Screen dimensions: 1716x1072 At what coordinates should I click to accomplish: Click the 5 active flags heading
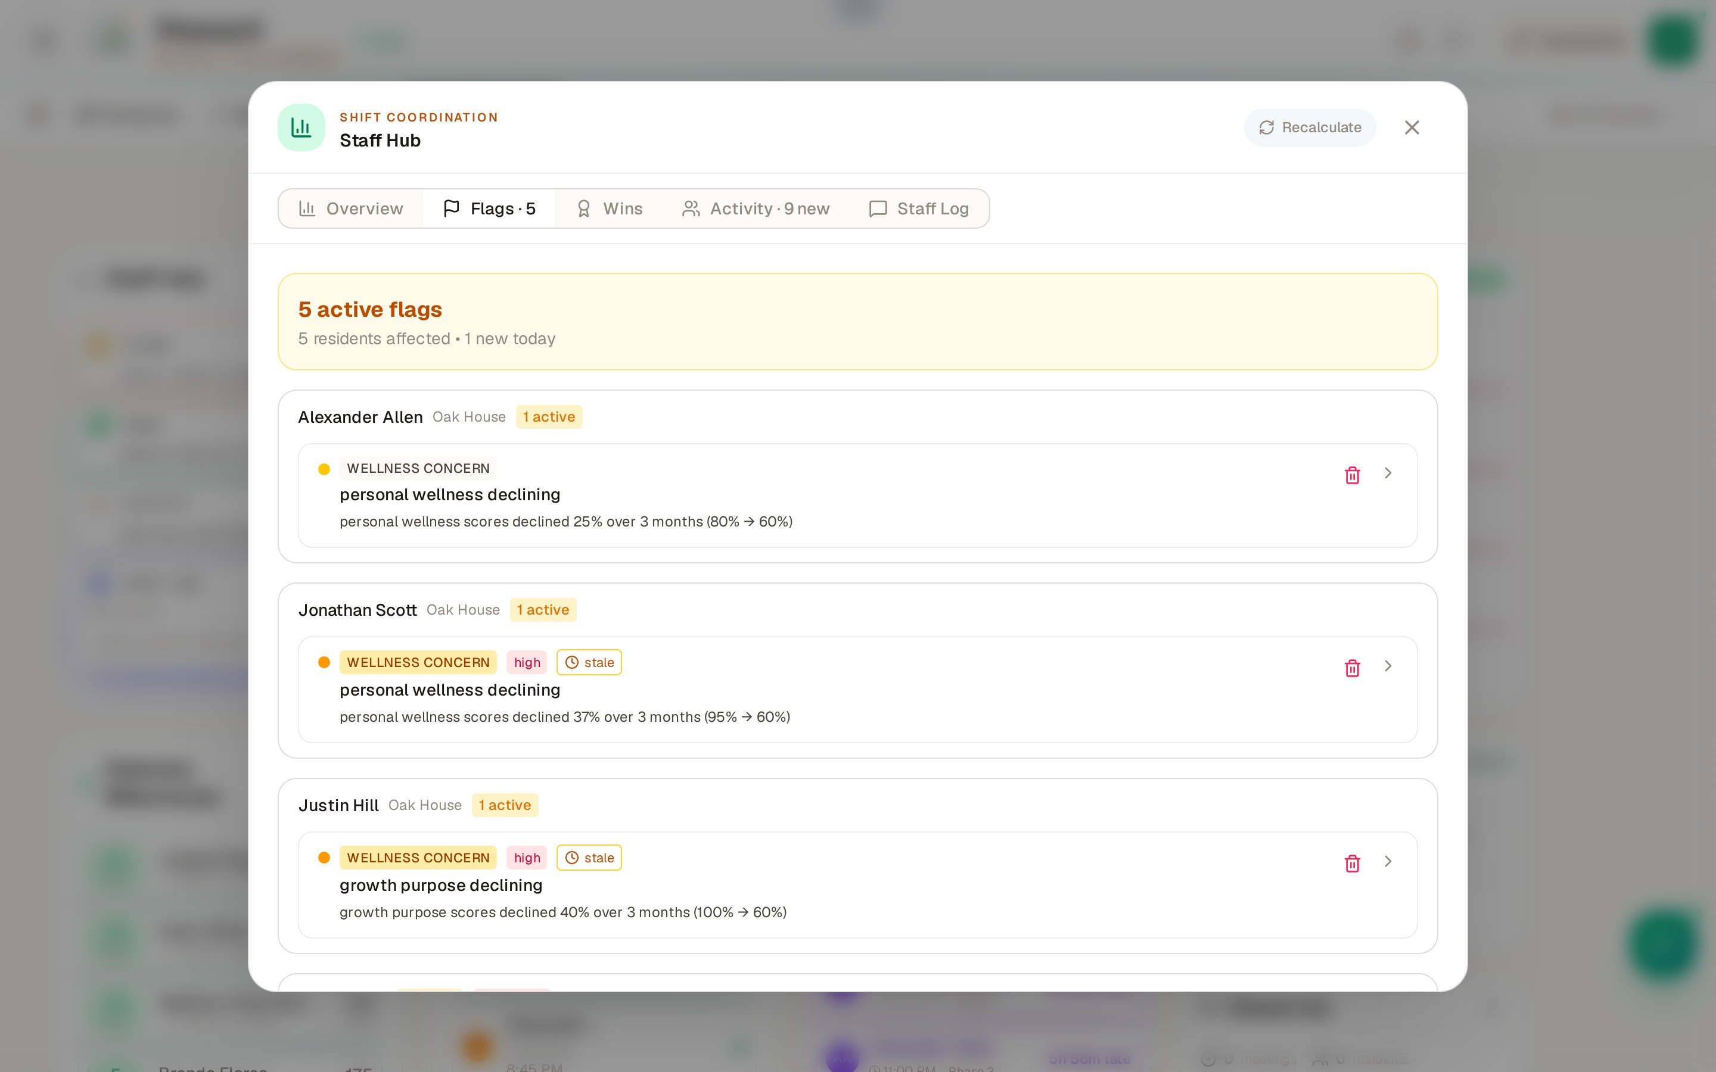[370, 309]
